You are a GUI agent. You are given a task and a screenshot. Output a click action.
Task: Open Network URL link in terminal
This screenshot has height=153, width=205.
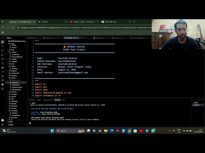[51, 114]
